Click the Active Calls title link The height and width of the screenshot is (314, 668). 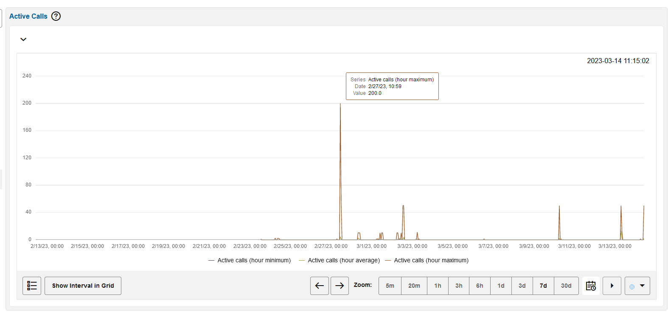[28, 16]
